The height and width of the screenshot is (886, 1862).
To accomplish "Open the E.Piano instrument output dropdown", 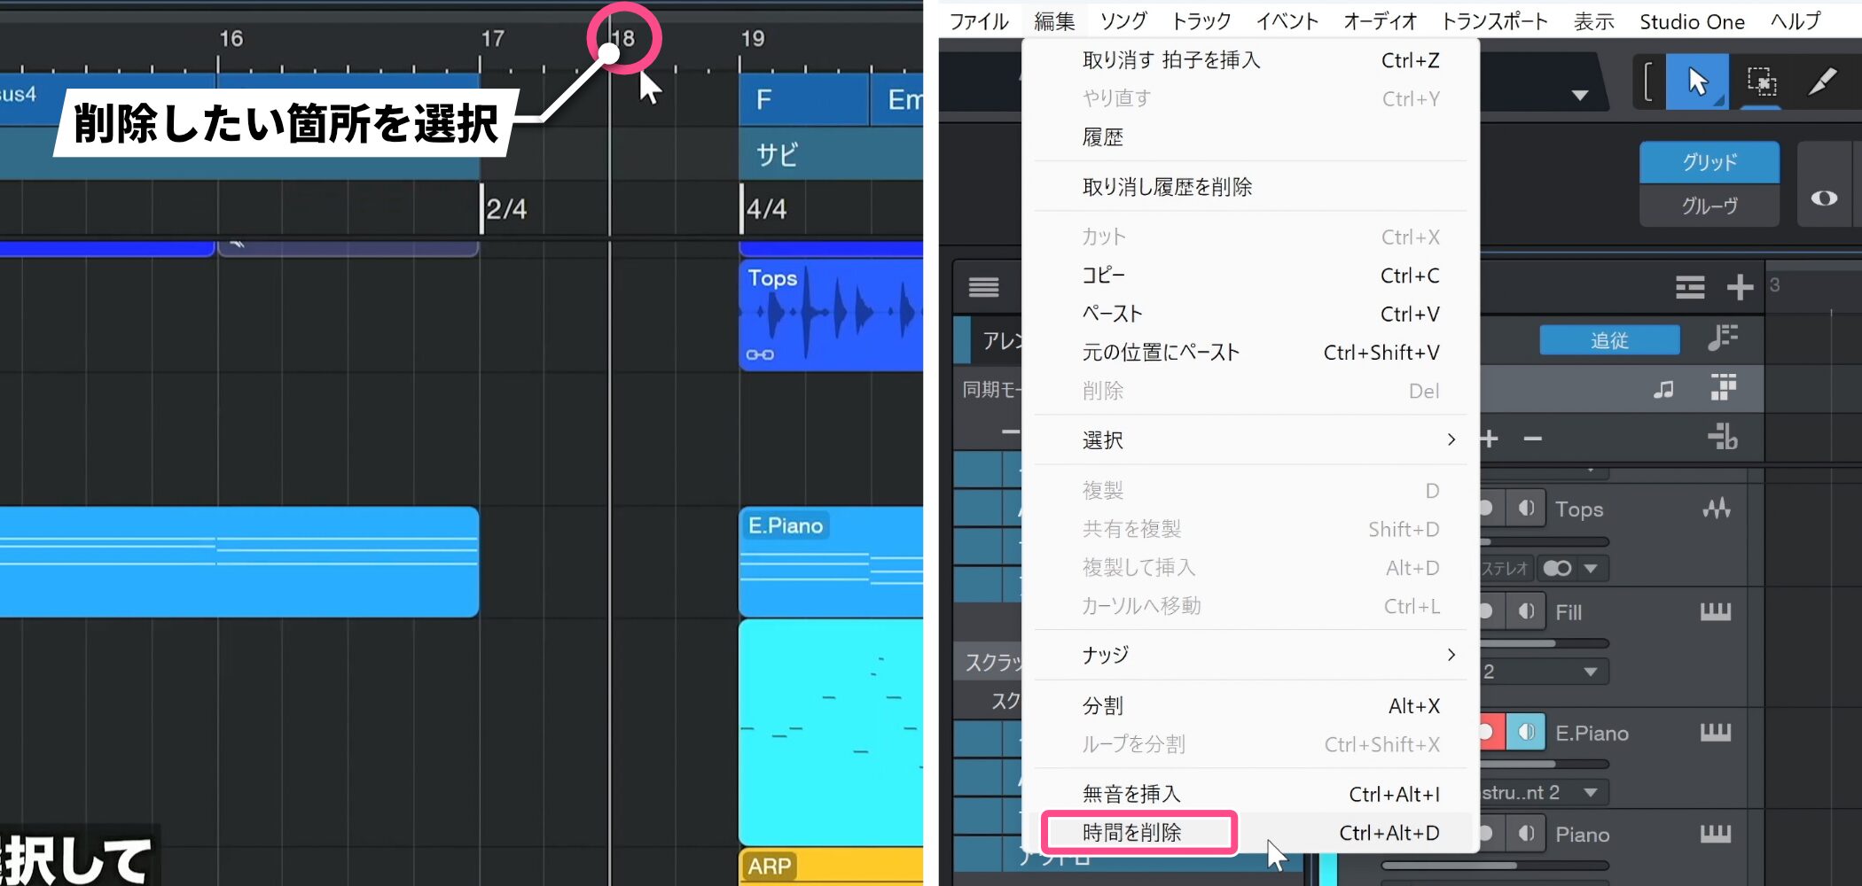I will tap(1591, 793).
